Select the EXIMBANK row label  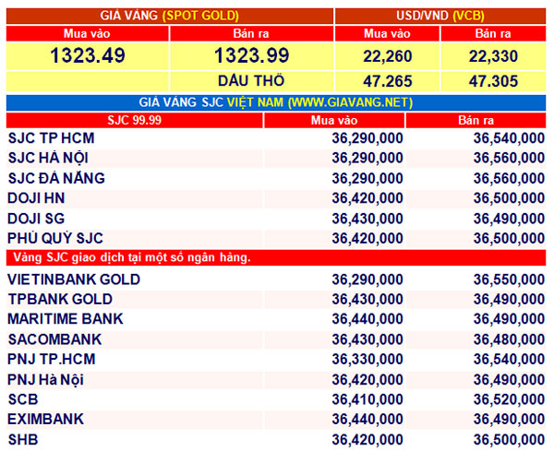(x=45, y=420)
